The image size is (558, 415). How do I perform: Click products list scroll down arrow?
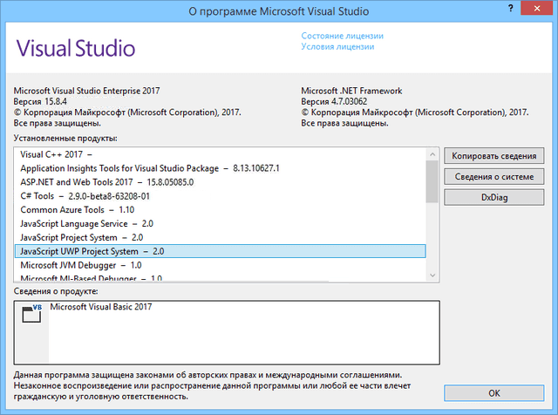point(432,274)
